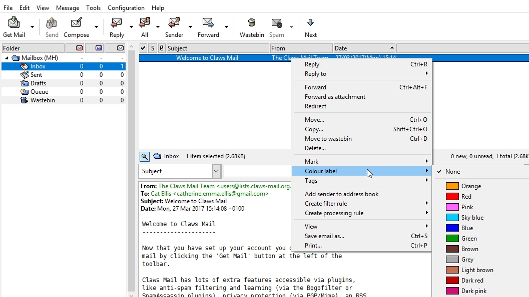This screenshot has height=297, width=529.
Task: Click the attachment paperclip column header
Action: tap(162, 48)
